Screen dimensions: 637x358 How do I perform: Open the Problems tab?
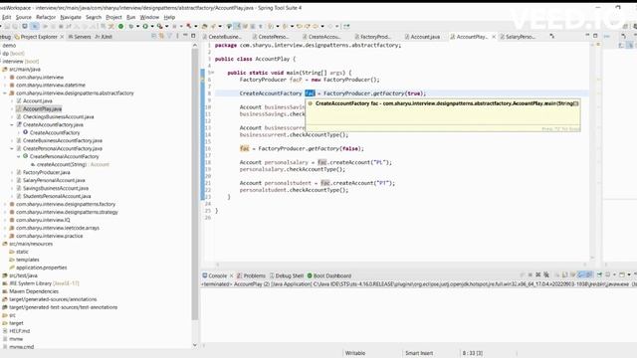[x=251, y=275]
